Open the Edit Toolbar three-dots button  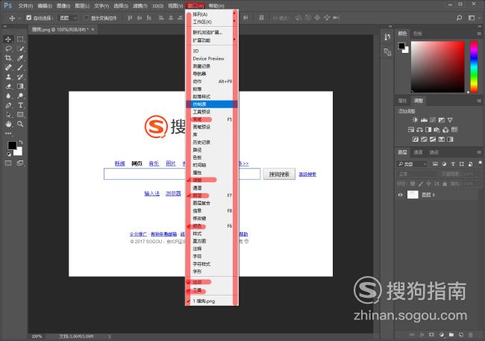8,134
